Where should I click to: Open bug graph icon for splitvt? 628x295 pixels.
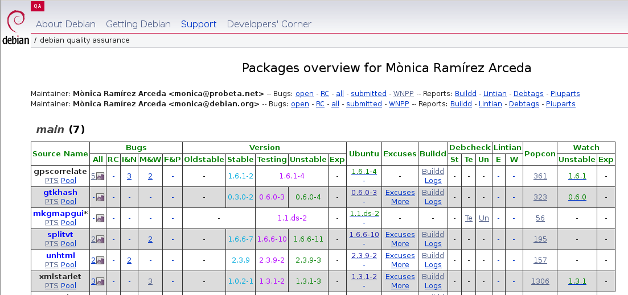click(x=100, y=239)
